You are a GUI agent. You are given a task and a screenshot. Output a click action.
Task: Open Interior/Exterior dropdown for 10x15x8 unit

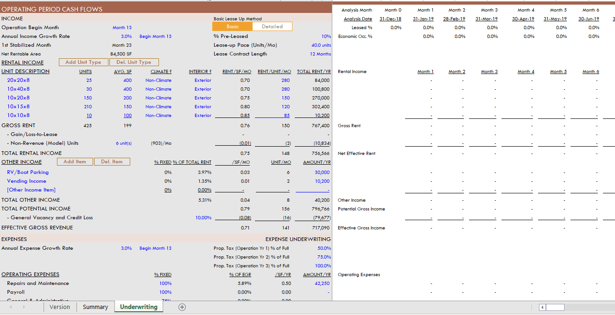pos(203,107)
